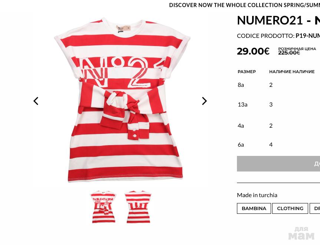Choose size 4a row

pos(278,126)
